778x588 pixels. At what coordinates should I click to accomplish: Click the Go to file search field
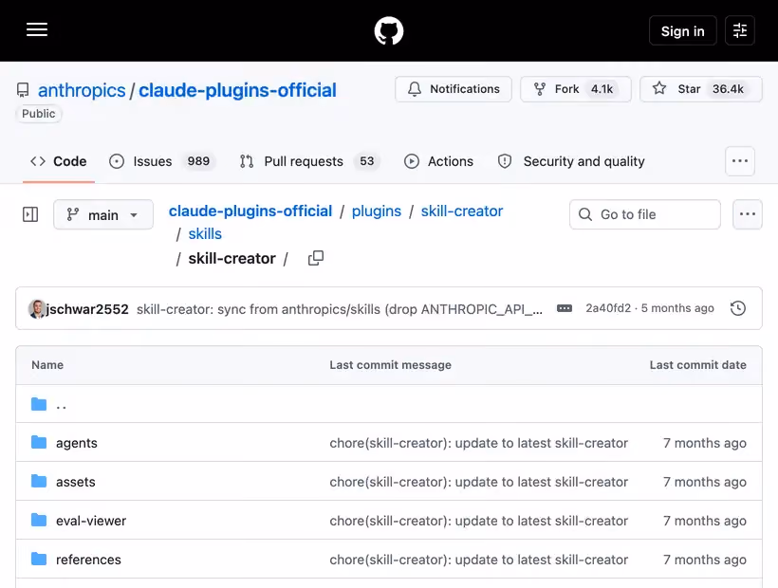[645, 214]
